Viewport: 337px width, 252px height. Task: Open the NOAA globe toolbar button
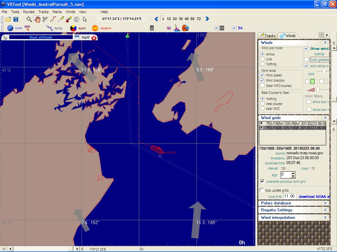pyautogui.click(x=10, y=28)
